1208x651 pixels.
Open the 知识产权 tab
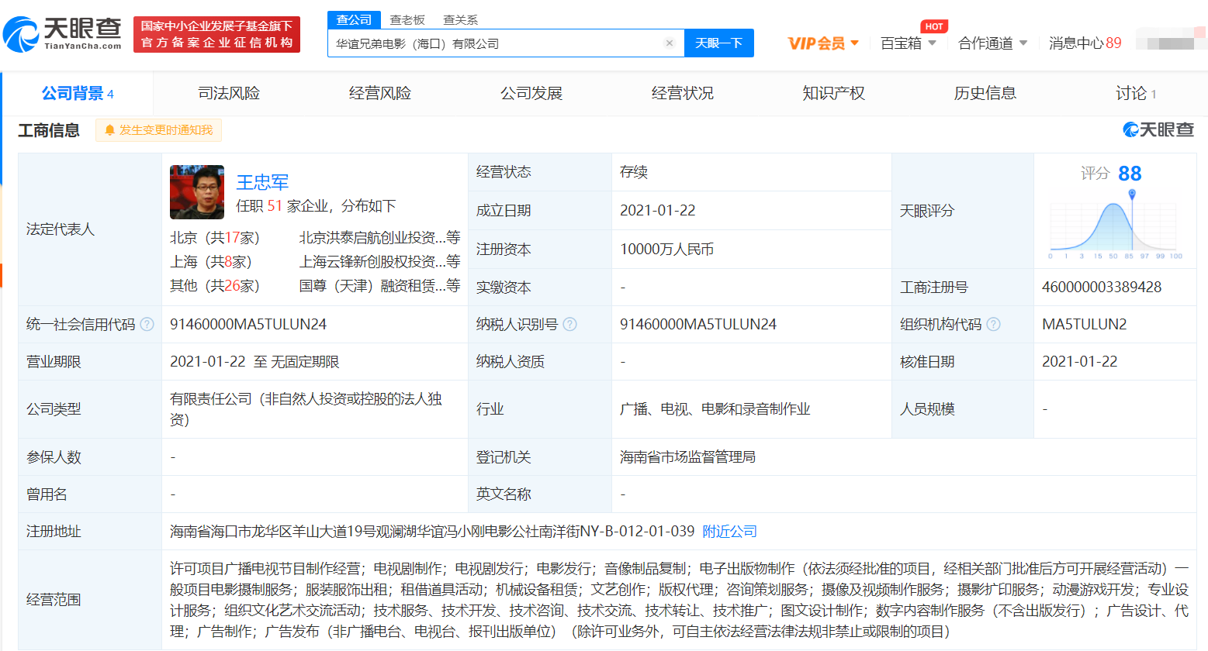click(x=833, y=94)
